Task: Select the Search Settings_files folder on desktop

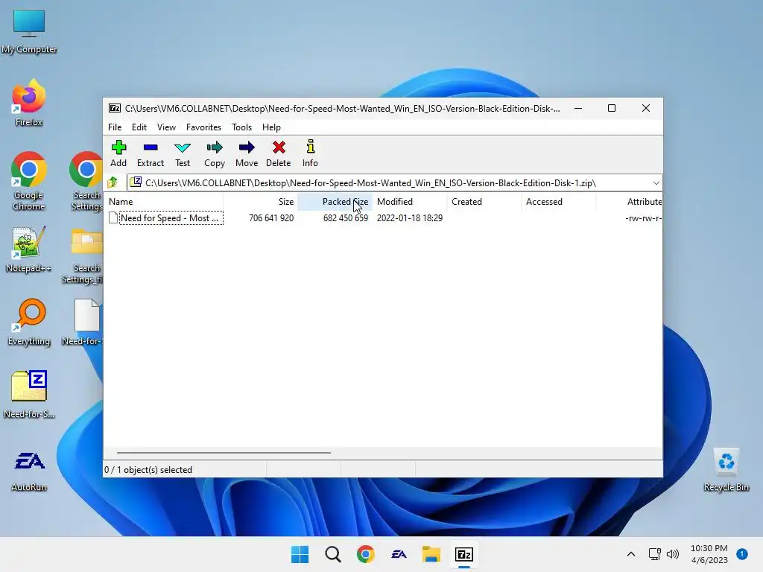Action: pyautogui.click(x=83, y=256)
